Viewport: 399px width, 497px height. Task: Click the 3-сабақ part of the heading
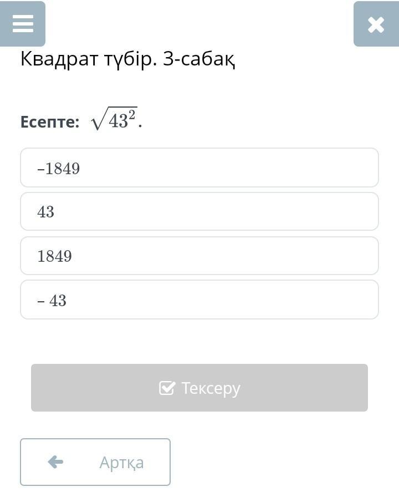click(199, 59)
